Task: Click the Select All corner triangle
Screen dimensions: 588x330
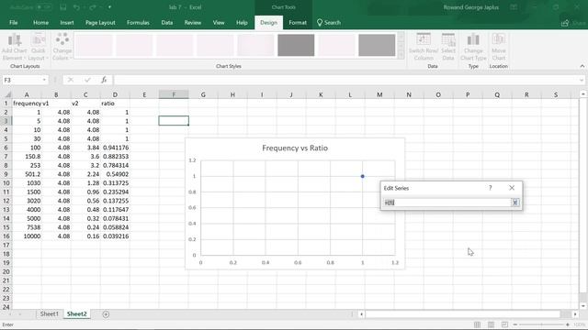Action: 6,94
